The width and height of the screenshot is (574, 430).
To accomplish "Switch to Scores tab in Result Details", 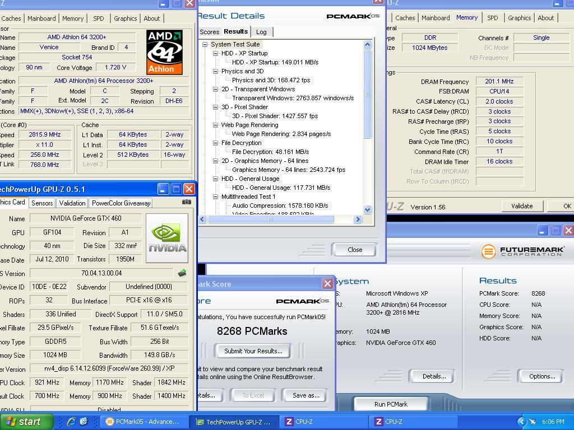I will click(x=209, y=32).
